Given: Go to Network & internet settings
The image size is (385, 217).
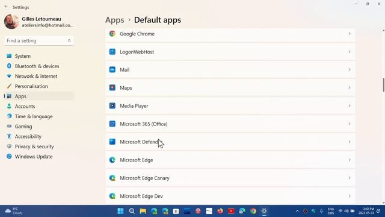Looking at the screenshot, I should pyautogui.click(x=39, y=77).
